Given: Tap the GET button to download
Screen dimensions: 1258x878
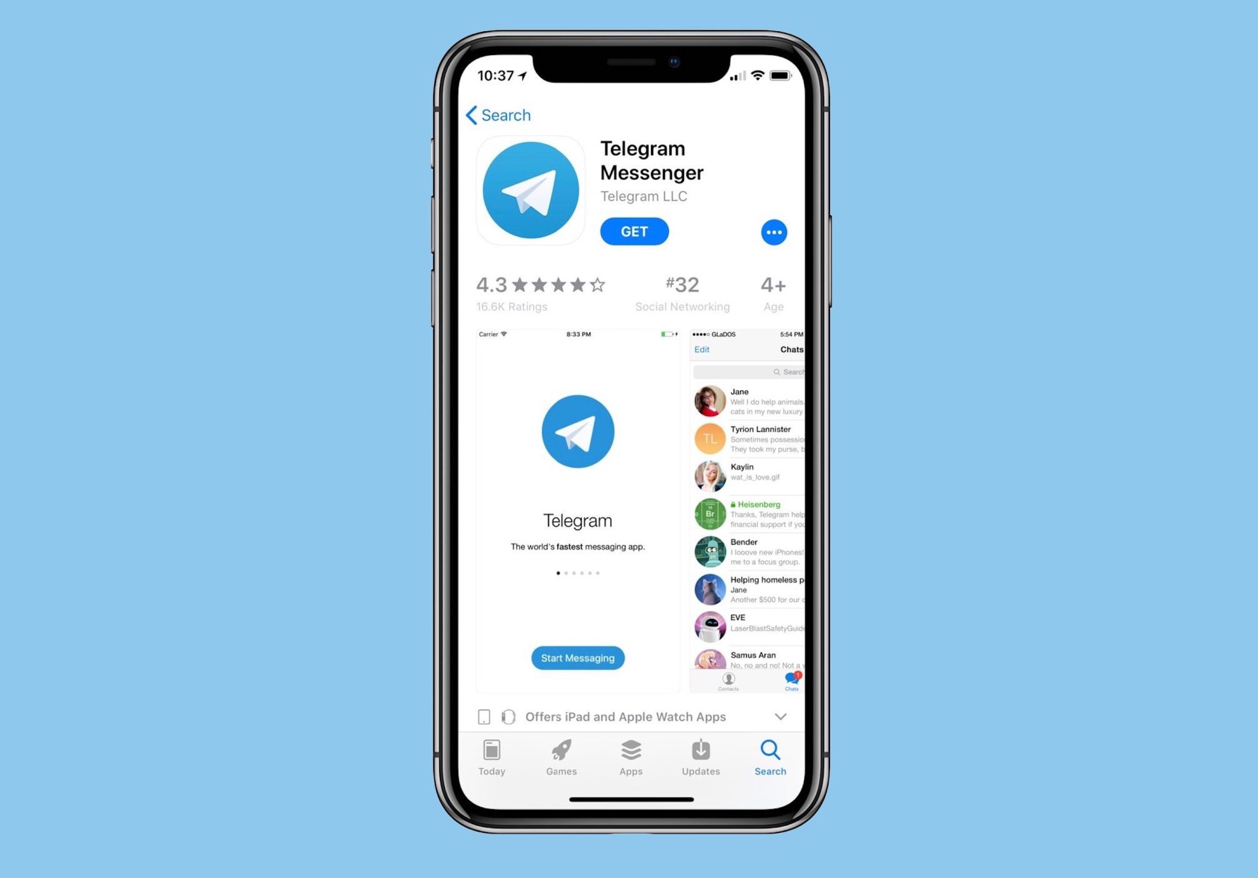Looking at the screenshot, I should [634, 231].
